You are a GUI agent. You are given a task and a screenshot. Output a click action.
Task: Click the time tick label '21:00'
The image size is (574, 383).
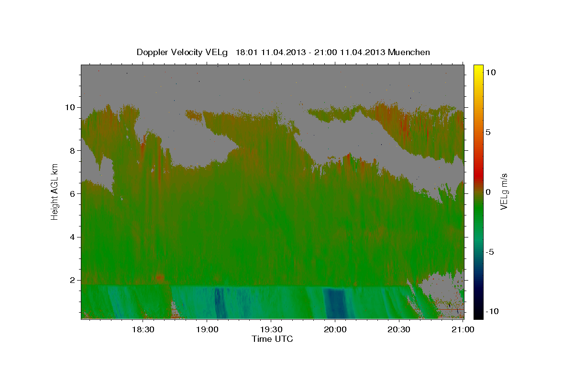(x=463, y=329)
